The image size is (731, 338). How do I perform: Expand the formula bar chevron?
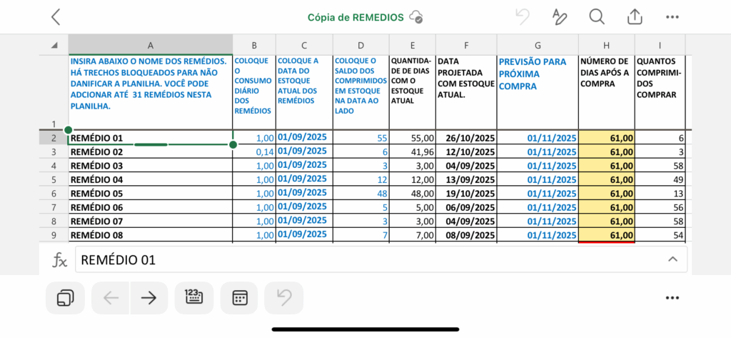click(x=672, y=259)
